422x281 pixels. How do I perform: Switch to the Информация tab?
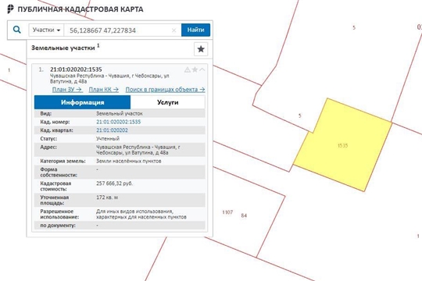tap(82, 102)
